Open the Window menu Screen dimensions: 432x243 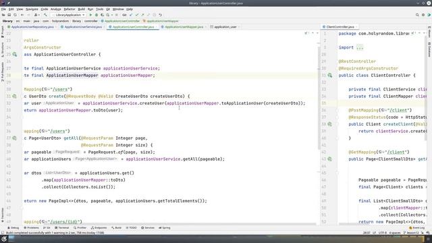tap(118, 9)
